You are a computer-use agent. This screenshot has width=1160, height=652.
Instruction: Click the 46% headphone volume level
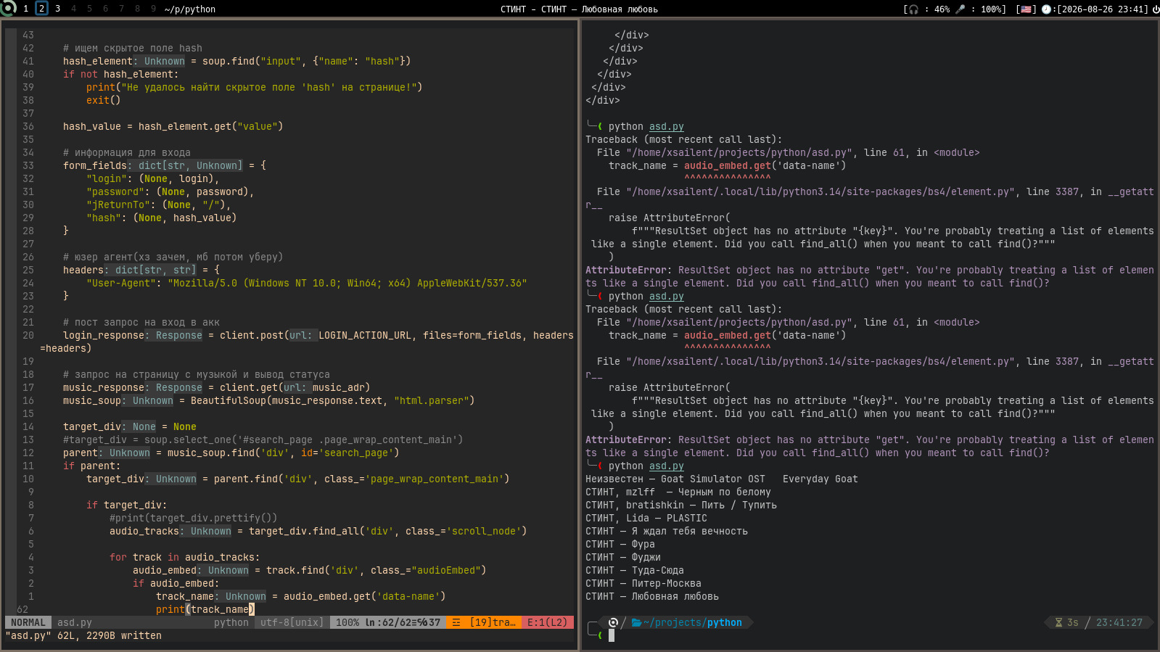tap(942, 9)
